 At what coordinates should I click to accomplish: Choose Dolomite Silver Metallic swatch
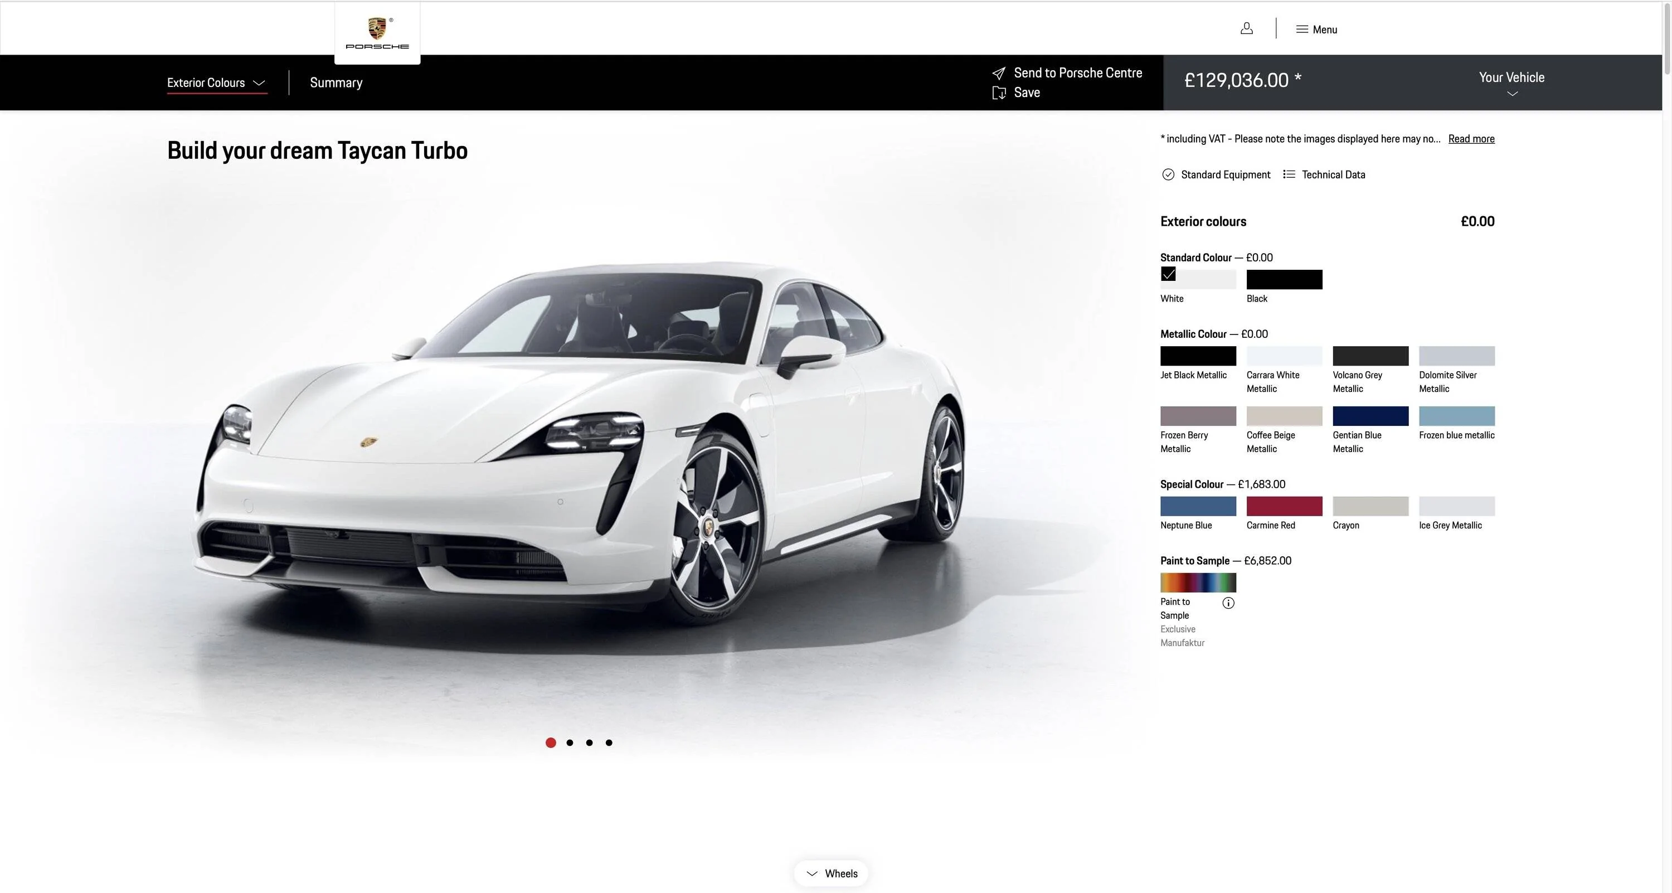tap(1456, 356)
